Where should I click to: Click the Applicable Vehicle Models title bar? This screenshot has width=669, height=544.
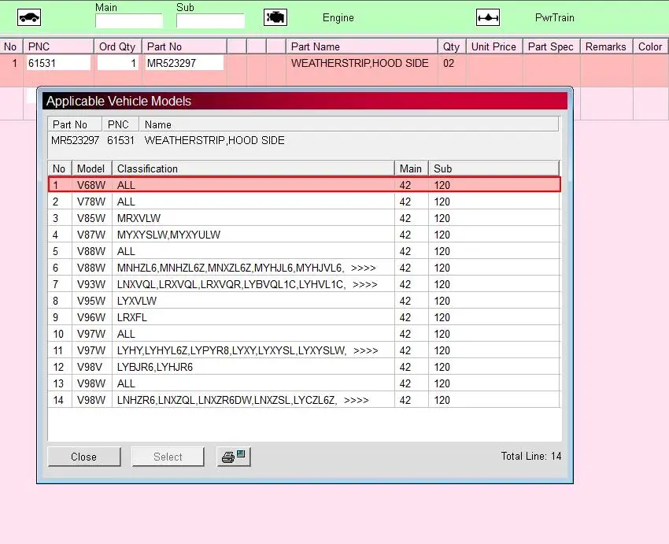(305, 101)
